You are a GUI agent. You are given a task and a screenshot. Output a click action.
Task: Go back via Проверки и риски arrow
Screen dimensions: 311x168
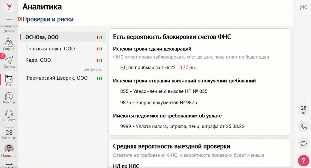click(x=20, y=19)
